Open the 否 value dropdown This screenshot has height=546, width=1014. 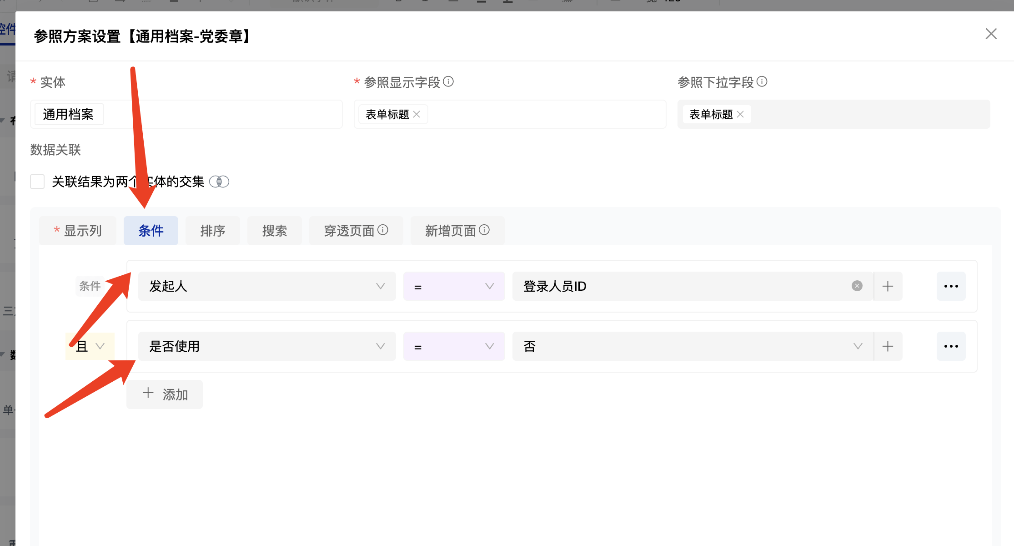692,346
